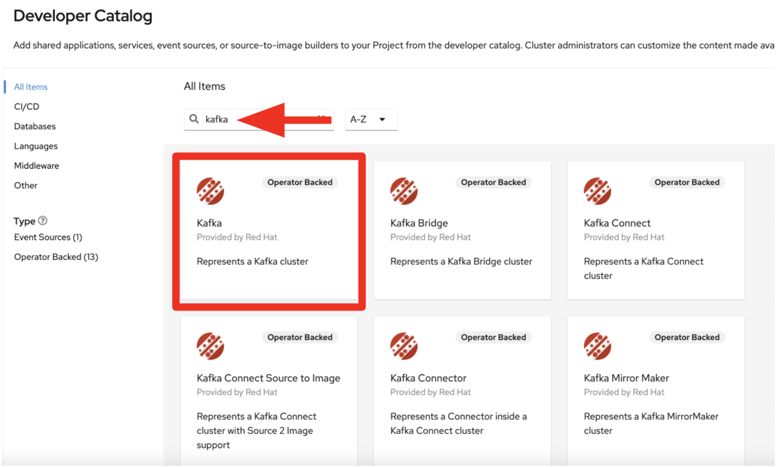
Task: Filter by Operator Backed (13)
Action: click(x=56, y=257)
